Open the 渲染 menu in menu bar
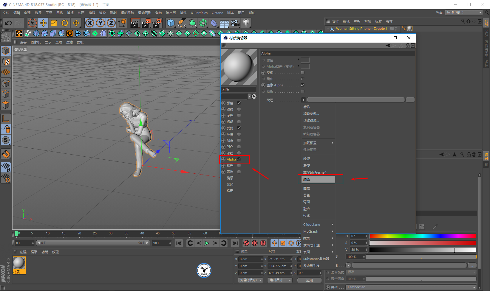Viewport: 490px width, 291px height. tap(103, 13)
